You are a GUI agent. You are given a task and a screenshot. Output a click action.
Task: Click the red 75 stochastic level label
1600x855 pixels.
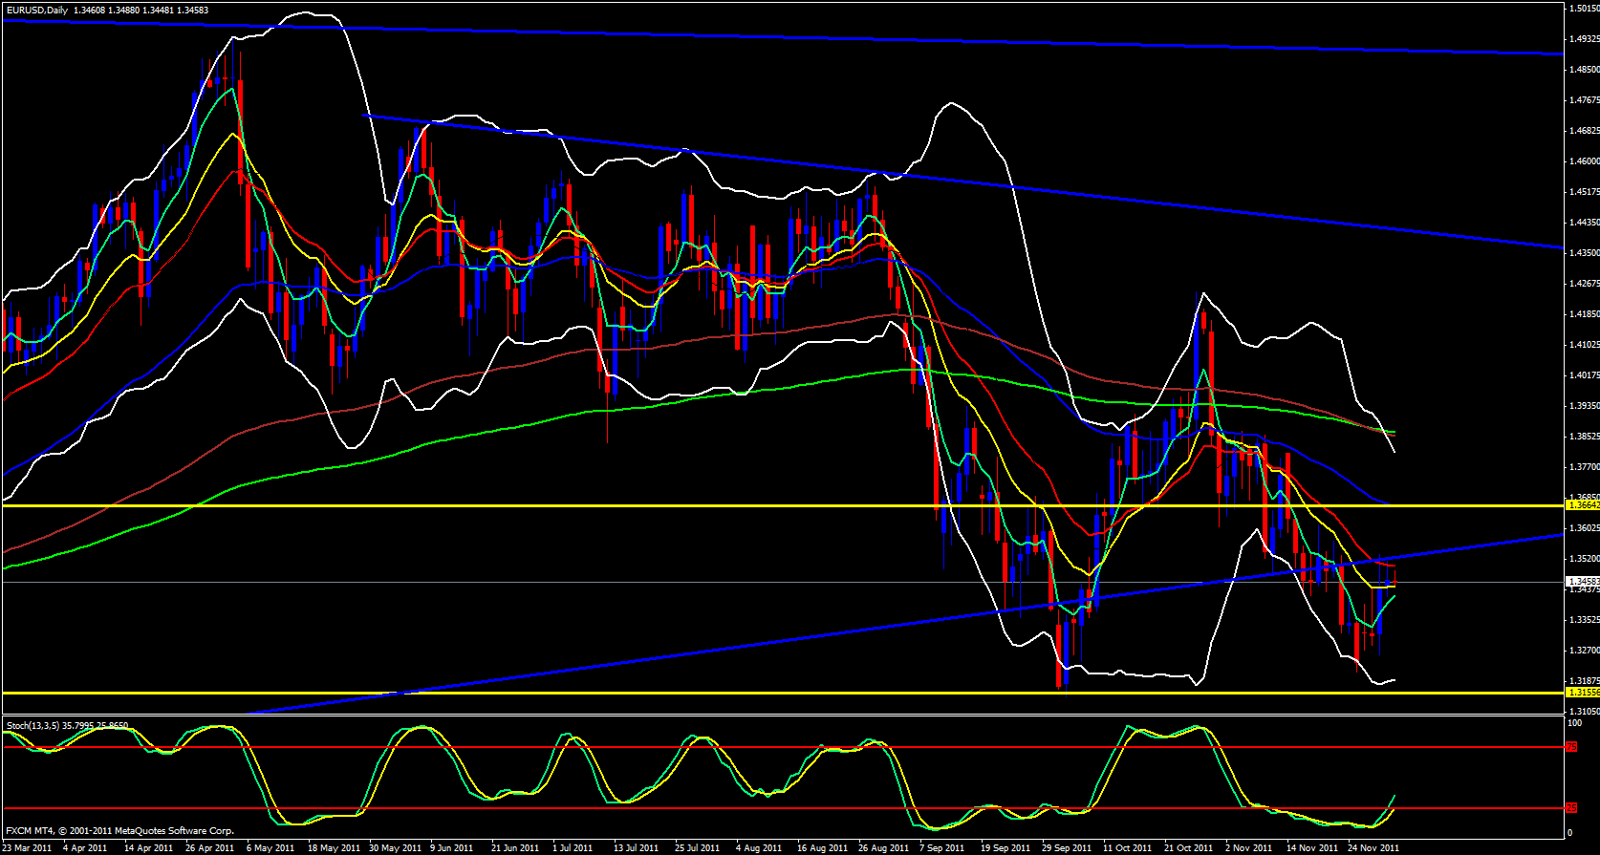(1571, 747)
